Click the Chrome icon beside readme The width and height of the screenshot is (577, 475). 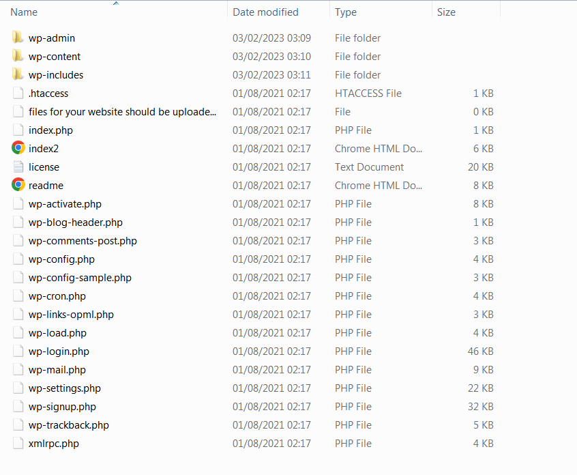(18, 185)
